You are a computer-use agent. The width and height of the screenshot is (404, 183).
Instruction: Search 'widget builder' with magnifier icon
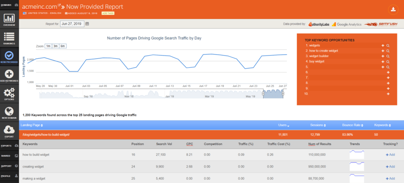pyautogui.click(x=388, y=56)
